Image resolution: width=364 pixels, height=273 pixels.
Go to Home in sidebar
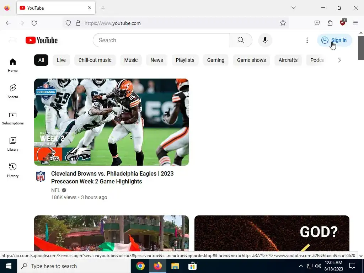coord(13,65)
